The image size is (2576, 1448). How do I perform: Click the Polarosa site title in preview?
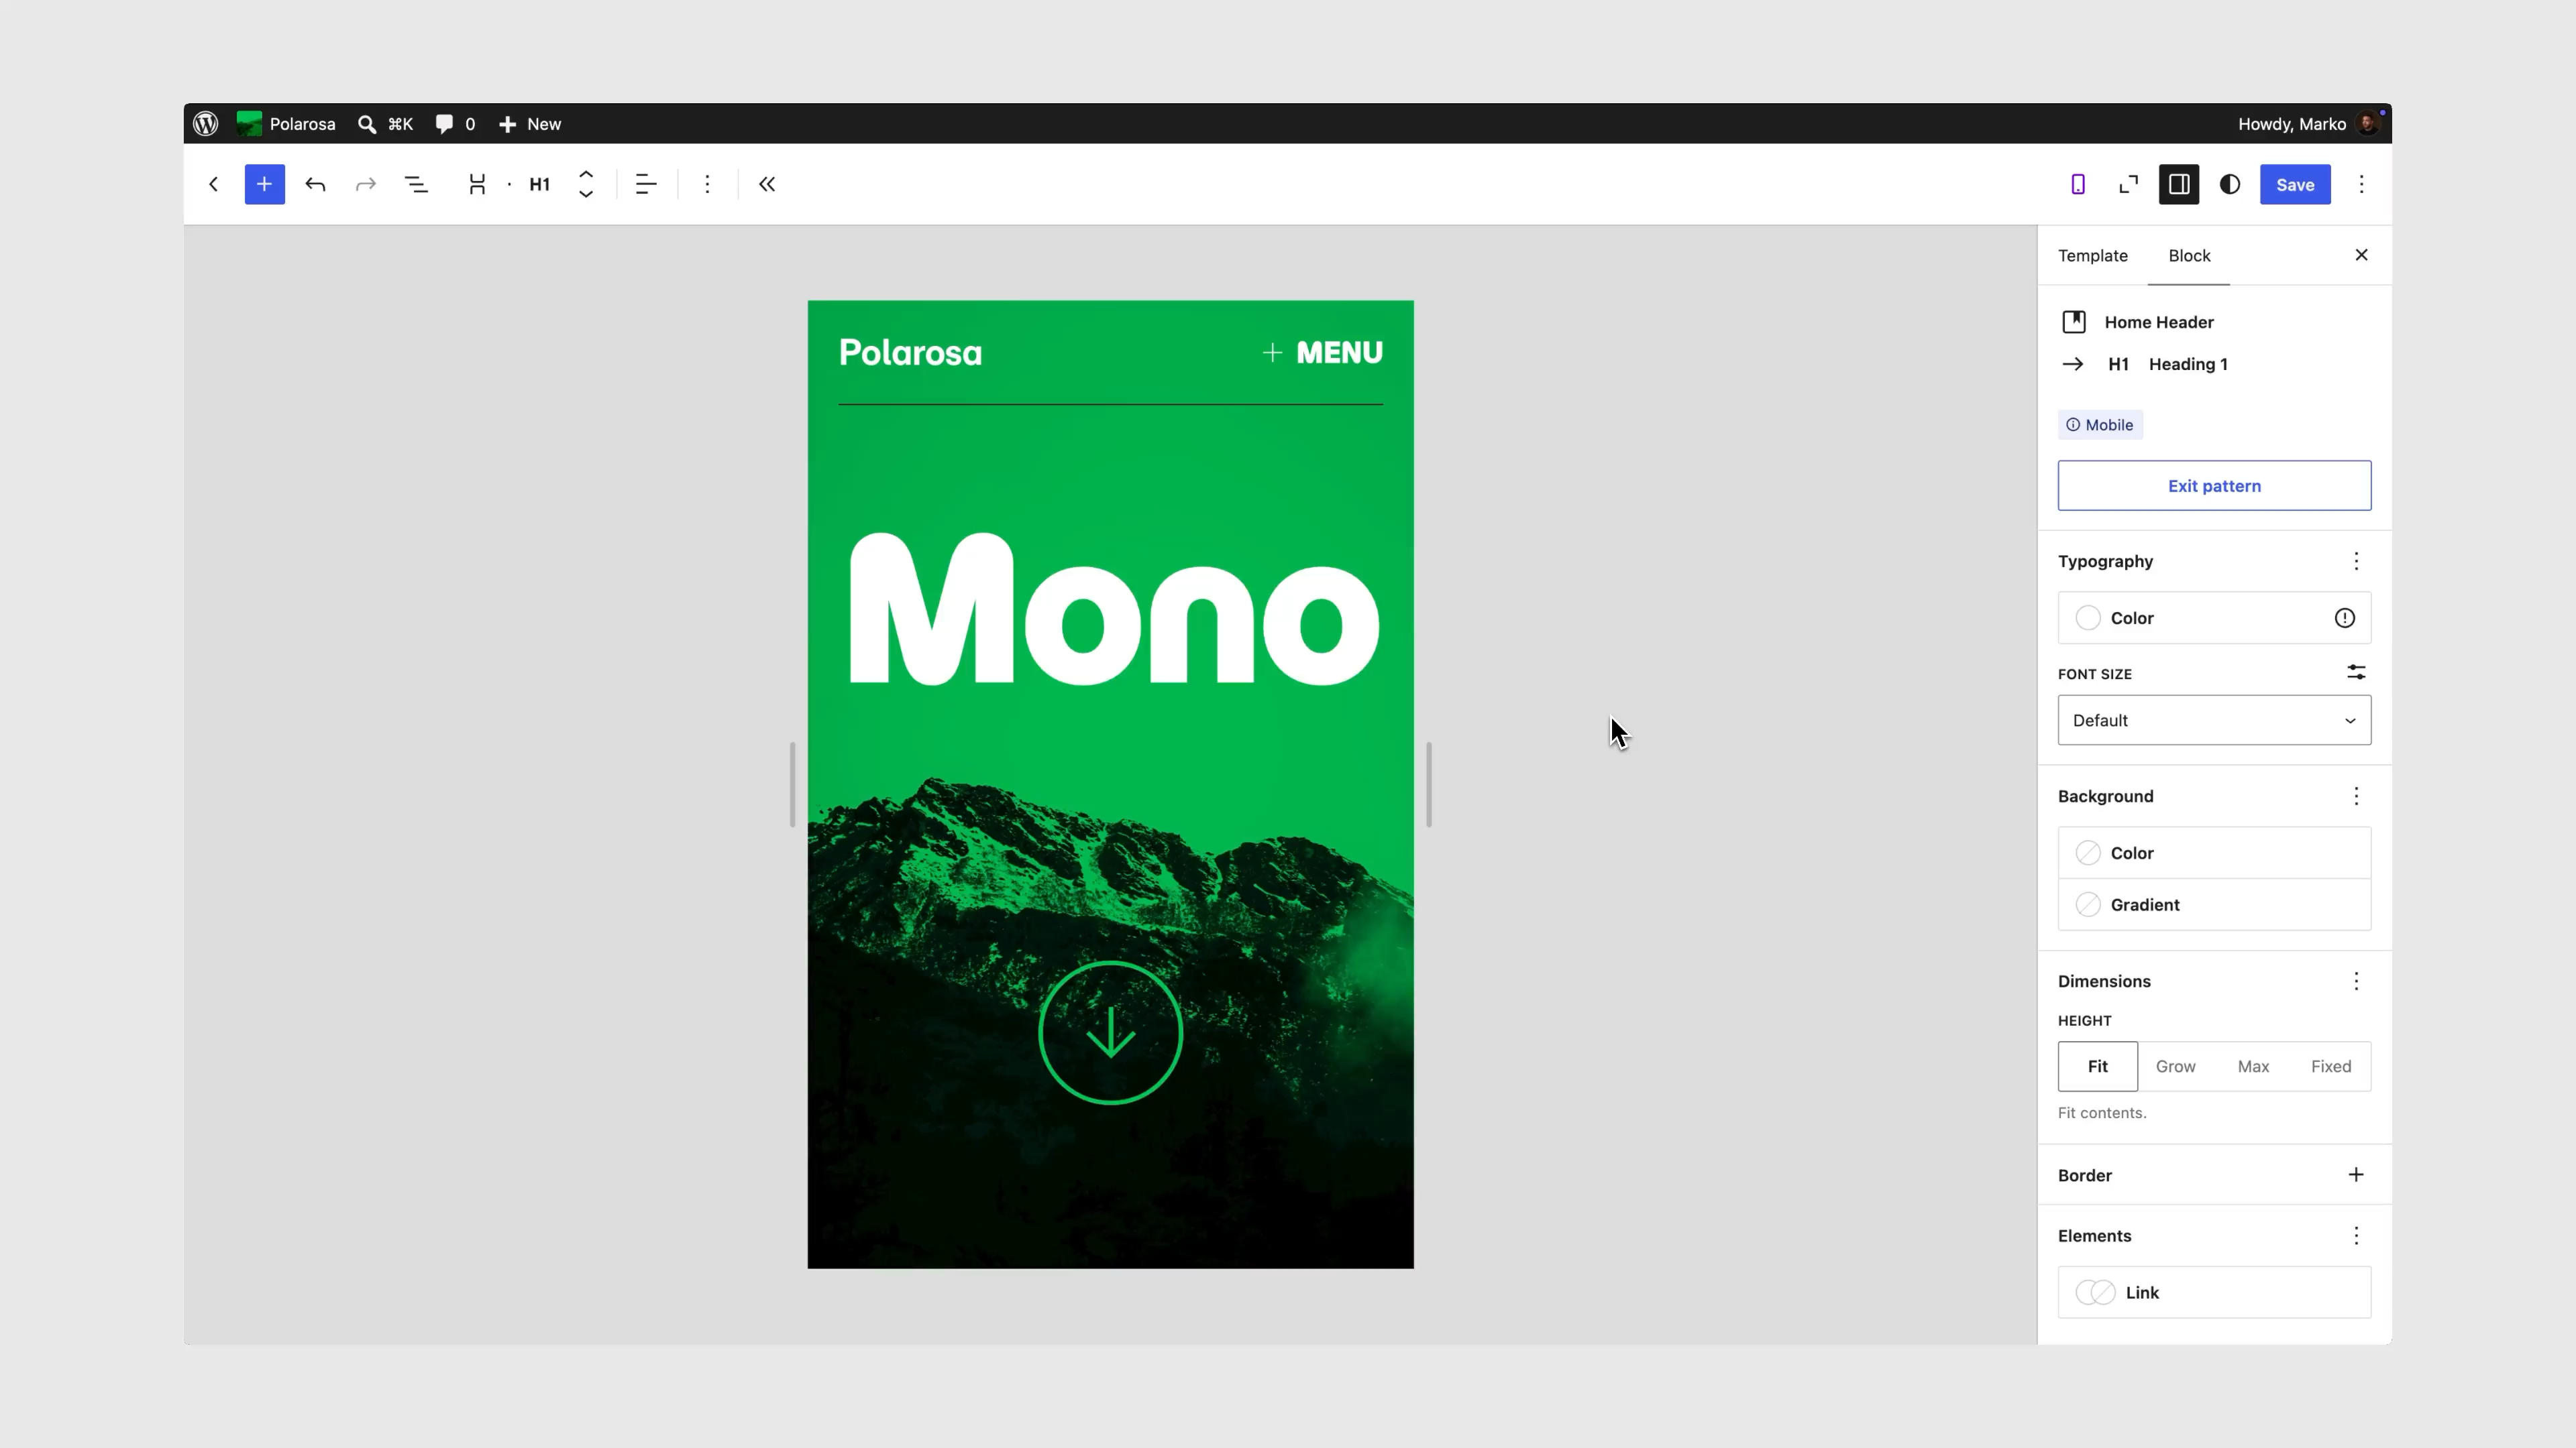point(910,353)
